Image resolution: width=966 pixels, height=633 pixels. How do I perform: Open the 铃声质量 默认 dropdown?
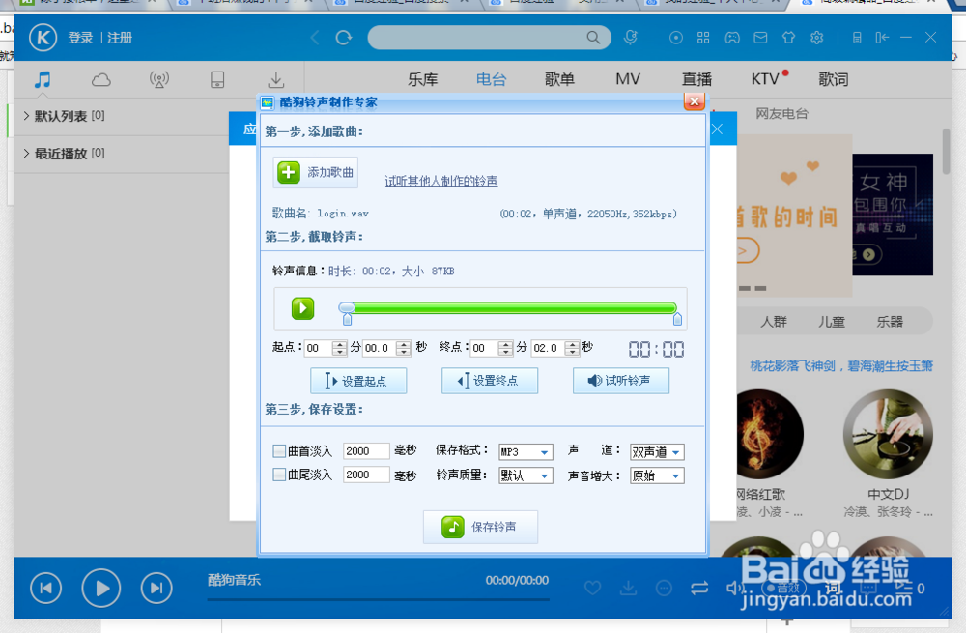point(526,475)
